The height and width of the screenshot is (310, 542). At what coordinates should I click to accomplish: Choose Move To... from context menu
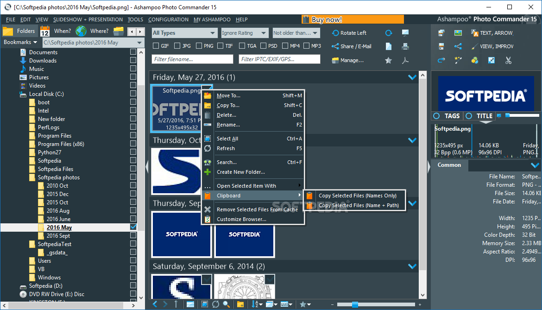[x=253, y=95]
